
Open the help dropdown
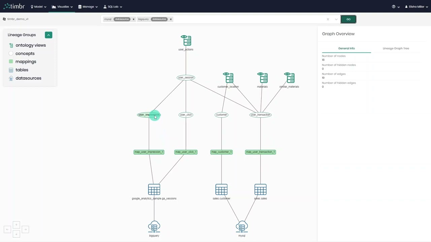point(396,7)
